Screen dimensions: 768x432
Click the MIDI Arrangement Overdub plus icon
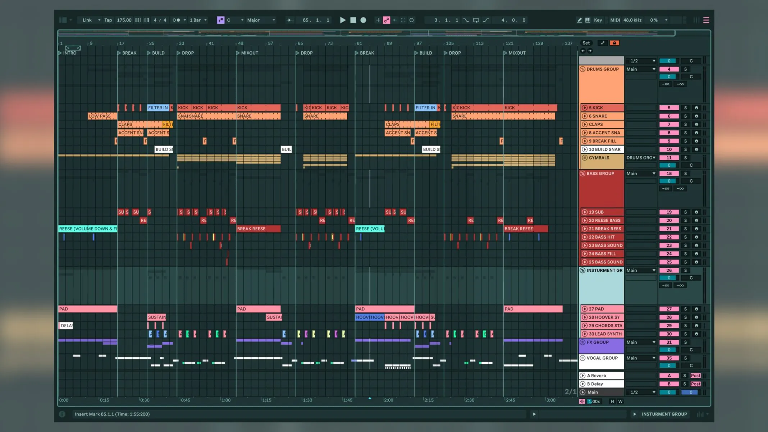click(x=378, y=20)
